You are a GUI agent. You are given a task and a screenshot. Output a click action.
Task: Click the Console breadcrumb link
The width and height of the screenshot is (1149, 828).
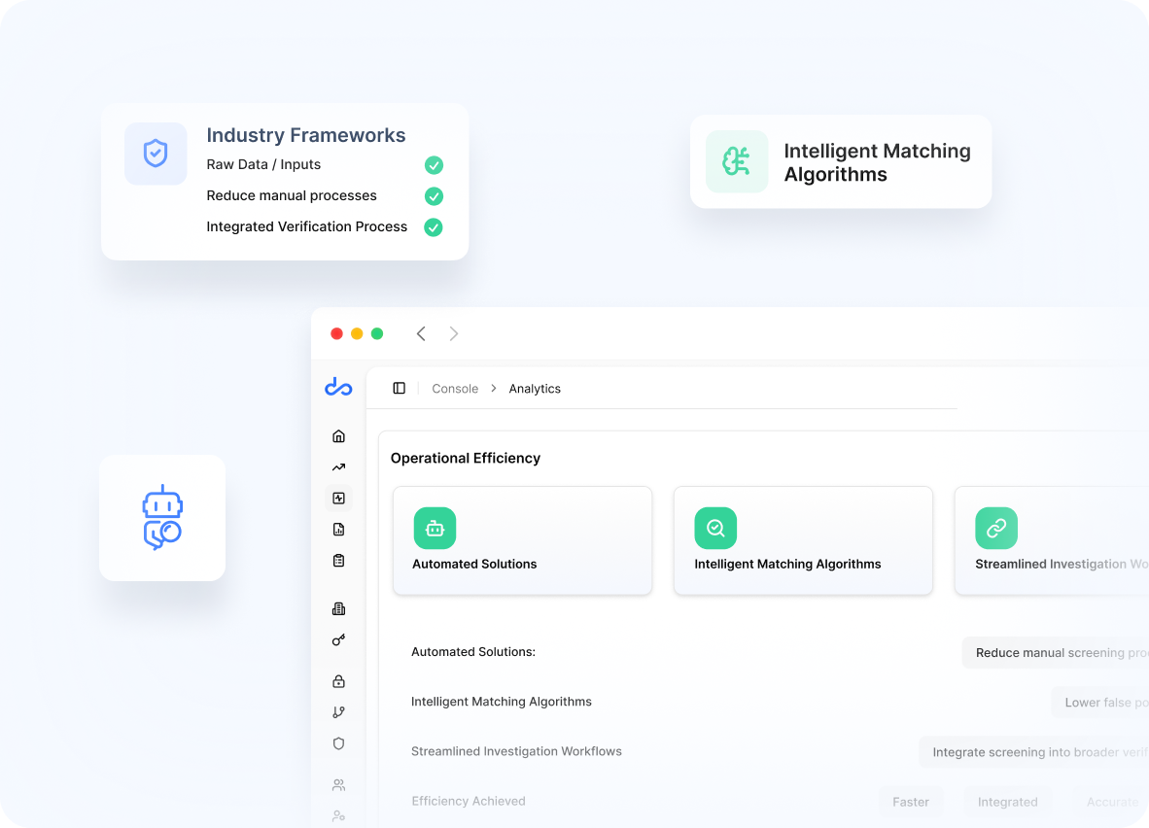click(455, 389)
